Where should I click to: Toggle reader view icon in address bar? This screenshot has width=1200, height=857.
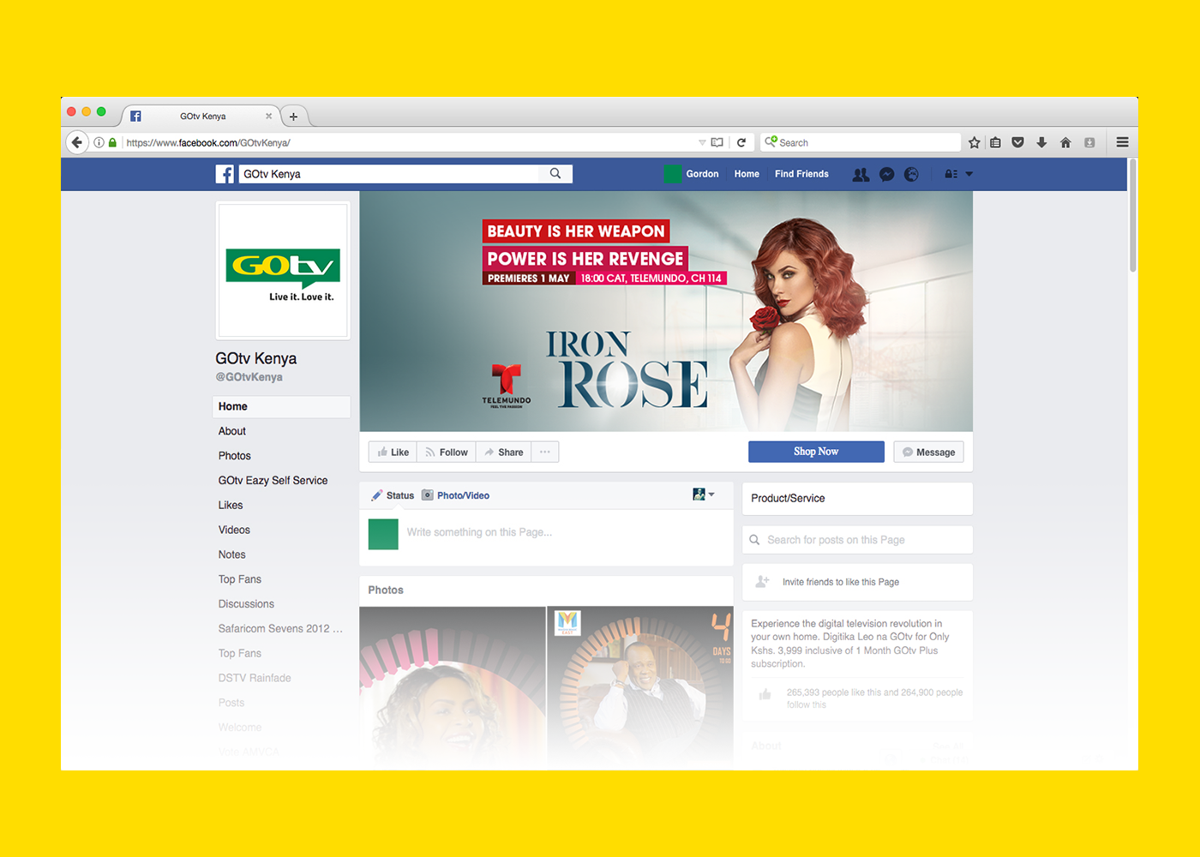pyautogui.click(x=717, y=142)
